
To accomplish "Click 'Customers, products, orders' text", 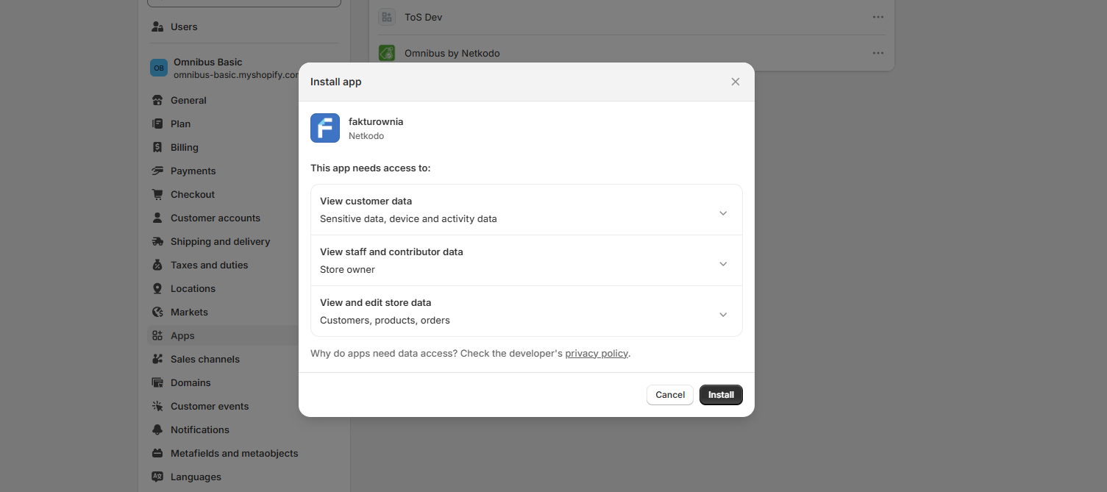I will [385, 320].
